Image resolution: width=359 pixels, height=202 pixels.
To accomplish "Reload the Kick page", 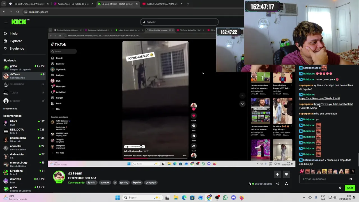I will [x=17, y=12].
